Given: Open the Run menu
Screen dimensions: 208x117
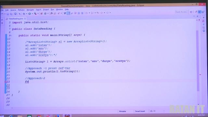Looking at the screenshot, I should pyautogui.click(x=52, y=9).
